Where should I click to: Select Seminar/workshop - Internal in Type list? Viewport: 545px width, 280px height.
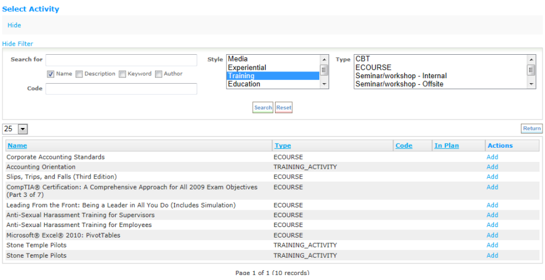tap(440, 76)
